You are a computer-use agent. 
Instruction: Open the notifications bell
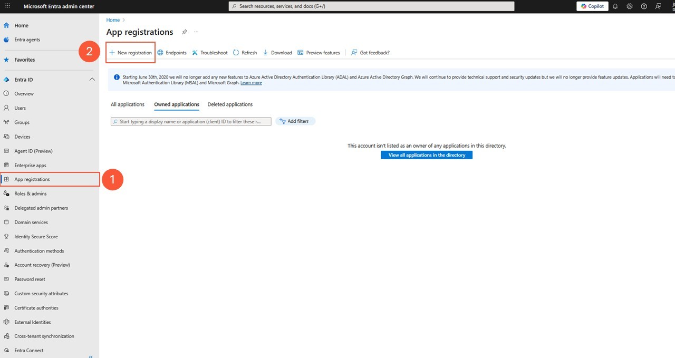click(615, 6)
